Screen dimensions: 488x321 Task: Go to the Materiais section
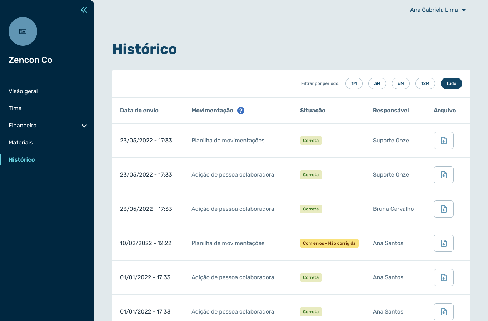click(20, 142)
